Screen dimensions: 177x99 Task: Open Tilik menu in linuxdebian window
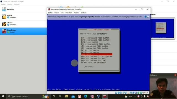(62, 13)
